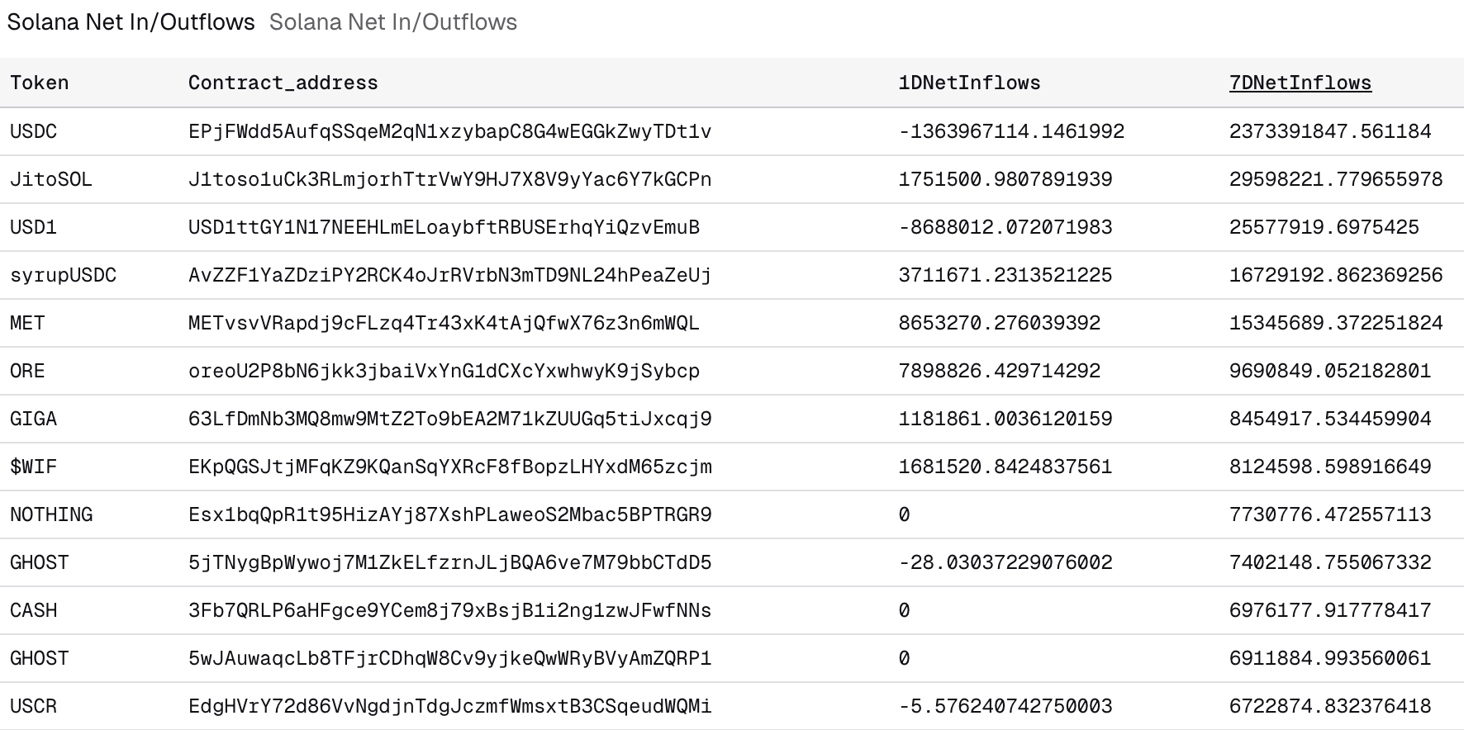Click USCR contract address EdgHVrY7...
The width and height of the screenshot is (1464, 730).
coord(449,706)
